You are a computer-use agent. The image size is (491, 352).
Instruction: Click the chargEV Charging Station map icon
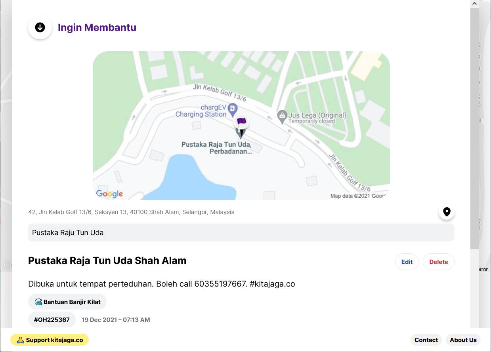coord(233,107)
